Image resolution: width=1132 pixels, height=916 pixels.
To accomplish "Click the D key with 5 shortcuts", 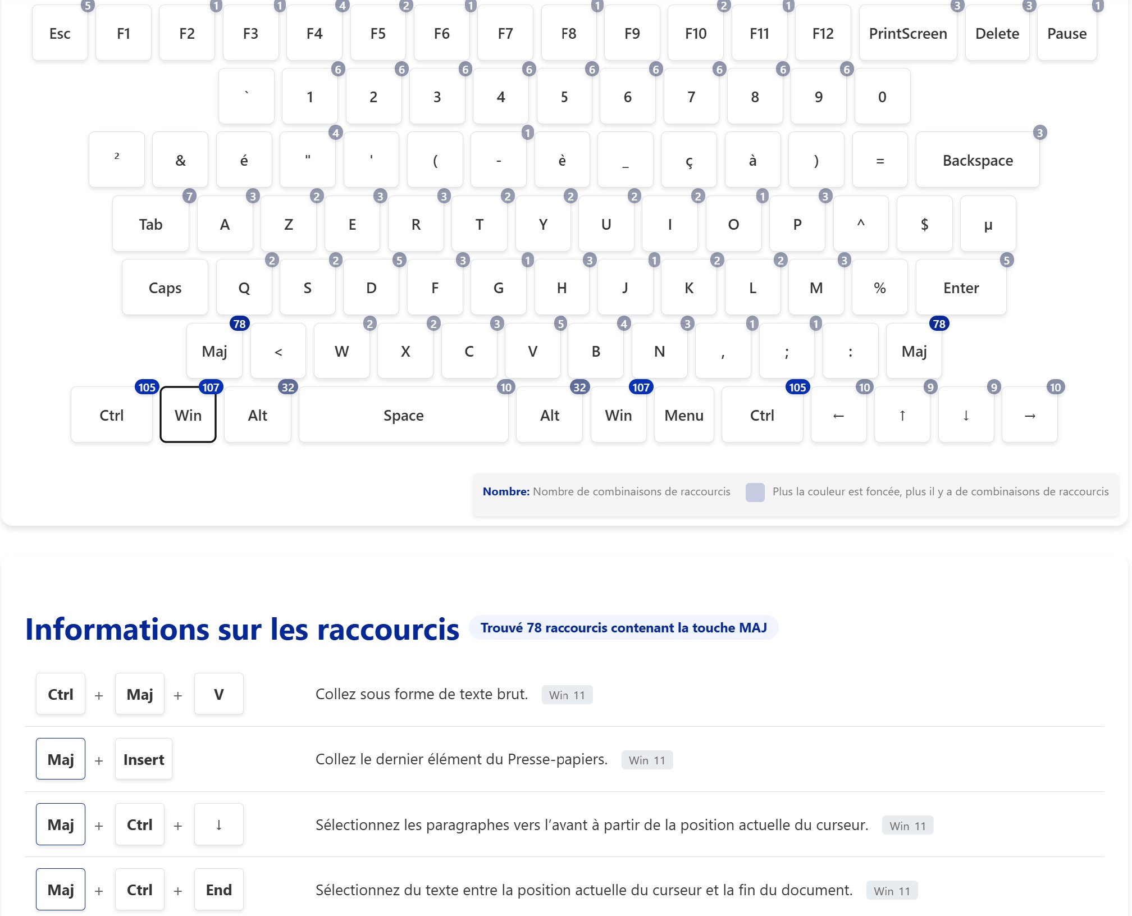I will [371, 288].
